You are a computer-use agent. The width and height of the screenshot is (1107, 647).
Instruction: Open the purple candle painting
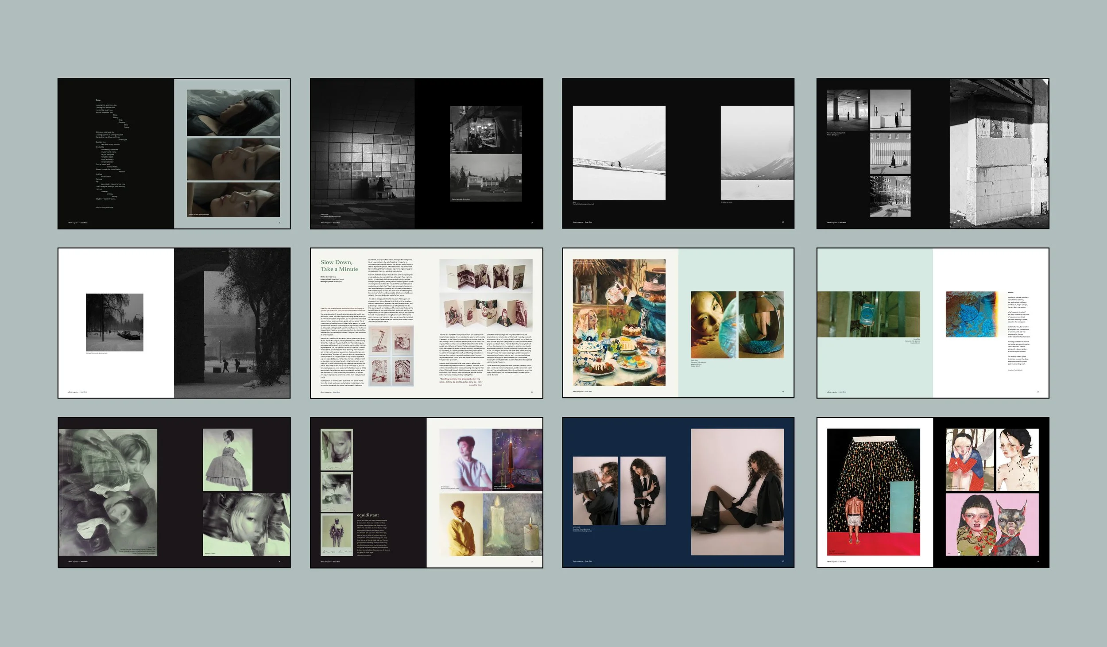point(517,460)
